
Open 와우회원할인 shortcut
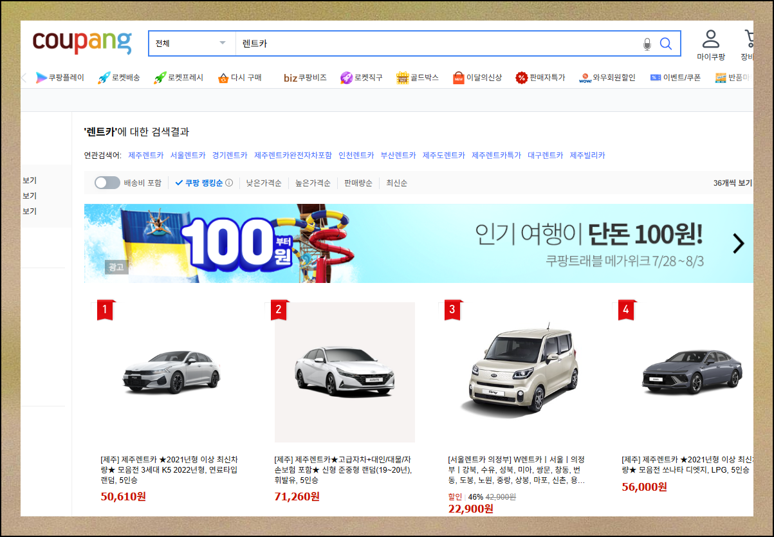pyautogui.click(x=607, y=78)
